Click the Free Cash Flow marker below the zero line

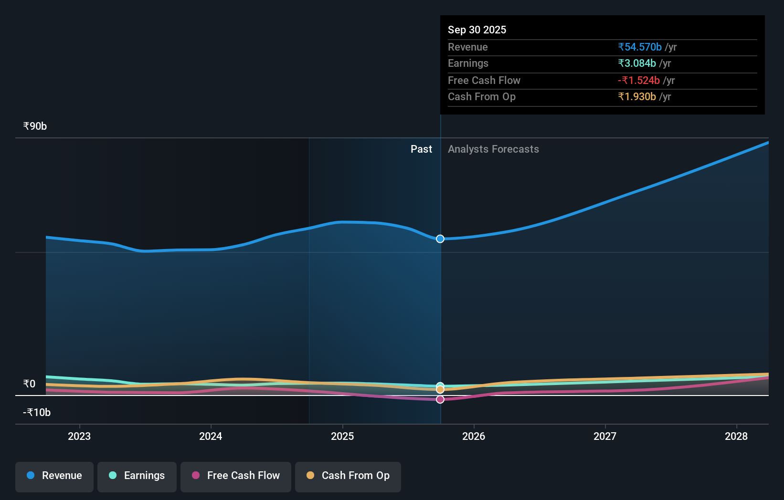point(440,399)
